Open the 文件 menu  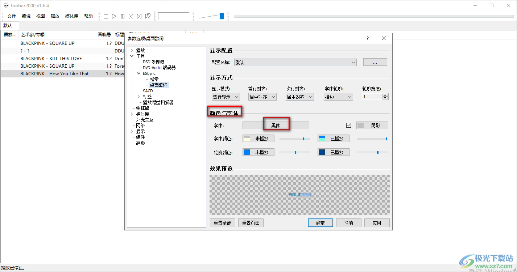12,16
